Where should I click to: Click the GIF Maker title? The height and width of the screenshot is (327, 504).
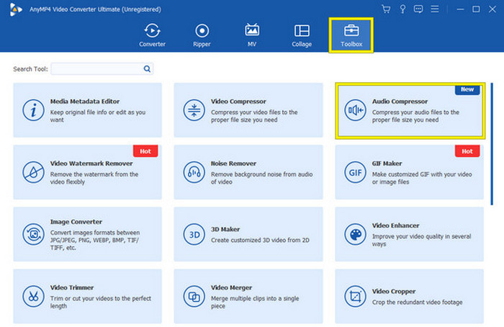(387, 163)
